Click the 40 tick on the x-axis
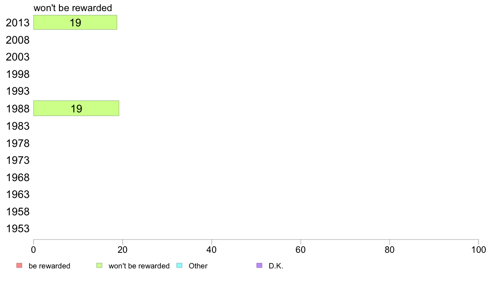This screenshot has width=490, height=303. [212, 249]
